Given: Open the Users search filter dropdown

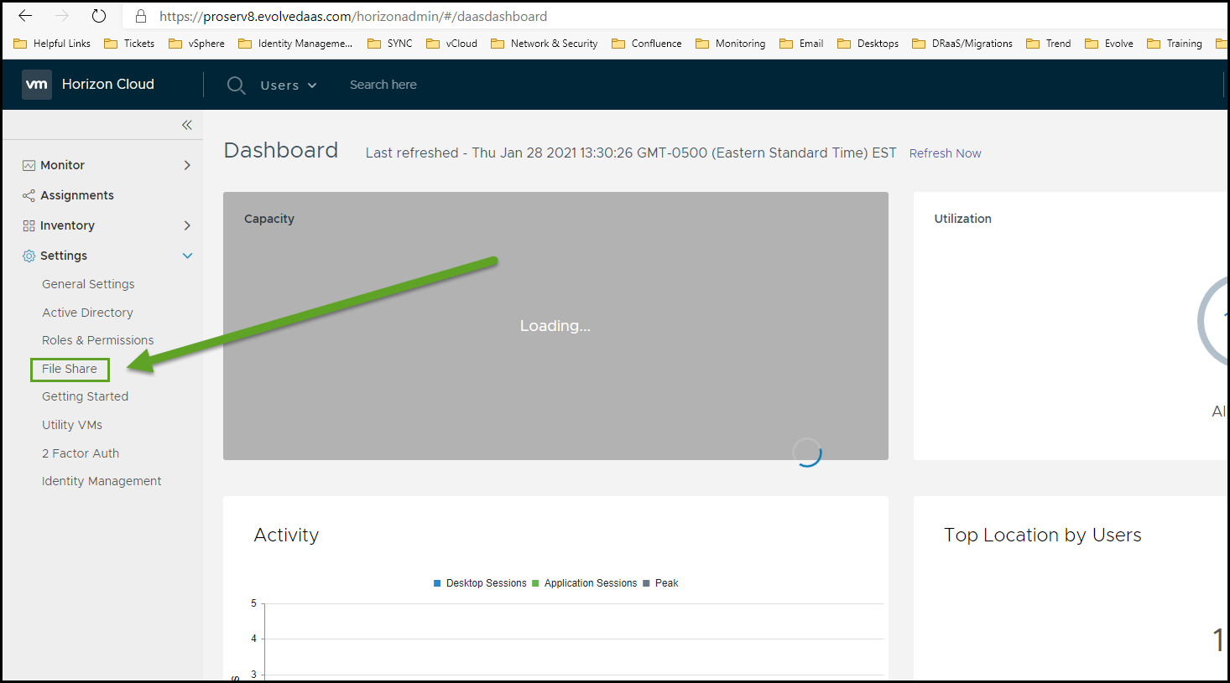Looking at the screenshot, I should pyautogui.click(x=288, y=85).
